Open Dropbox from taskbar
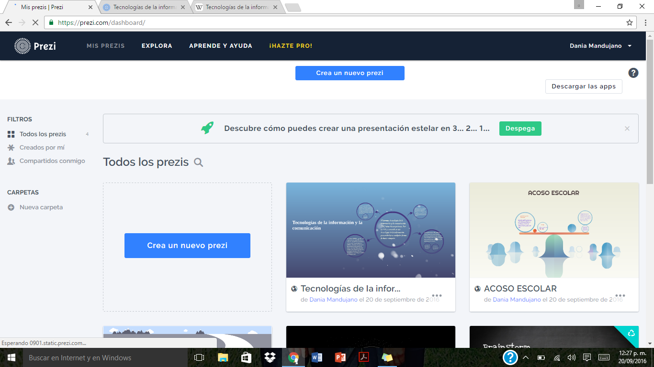 tap(270, 357)
